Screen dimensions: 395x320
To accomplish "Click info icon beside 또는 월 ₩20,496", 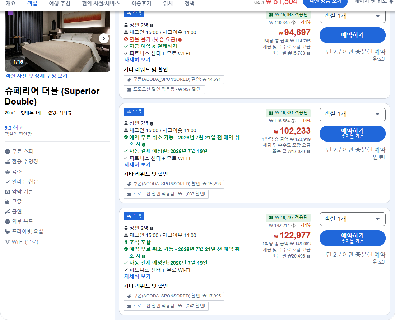I will click(x=308, y=256).
